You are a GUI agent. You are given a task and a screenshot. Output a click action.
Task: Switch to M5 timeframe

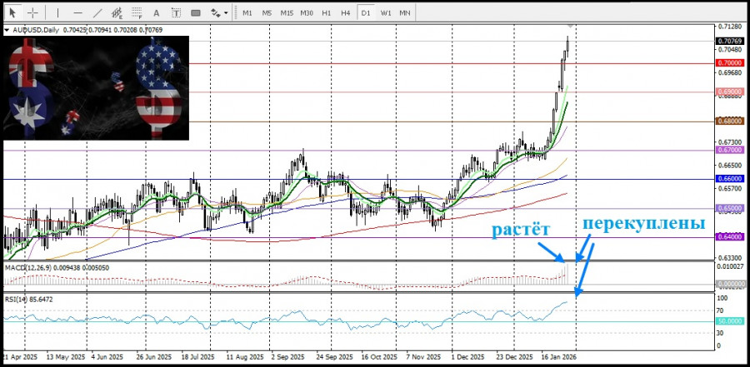point(267,13)
